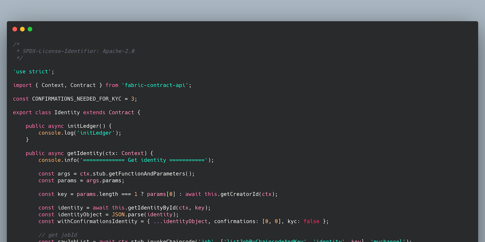This screenshot has height=242, width=485.
Task: Select the 'fabric-contract-api' import string
Action: coord(156,85)
